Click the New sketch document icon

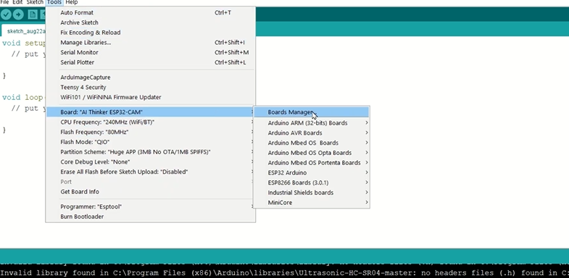point(33,14)
